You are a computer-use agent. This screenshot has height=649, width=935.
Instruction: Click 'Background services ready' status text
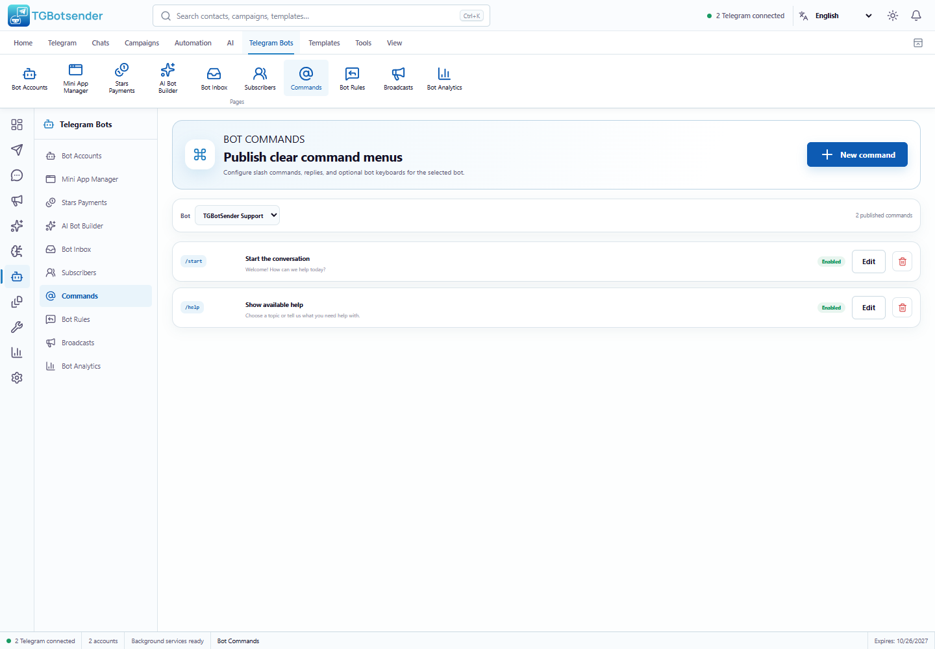click(x=168, y=641)
